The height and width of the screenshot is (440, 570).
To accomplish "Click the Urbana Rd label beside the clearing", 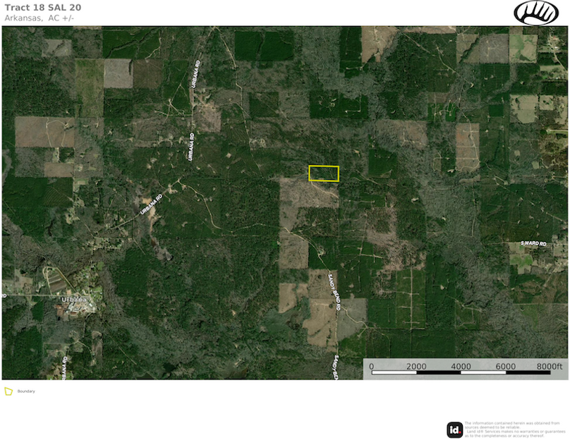I will pyautogui.click(x=191, y=146).
